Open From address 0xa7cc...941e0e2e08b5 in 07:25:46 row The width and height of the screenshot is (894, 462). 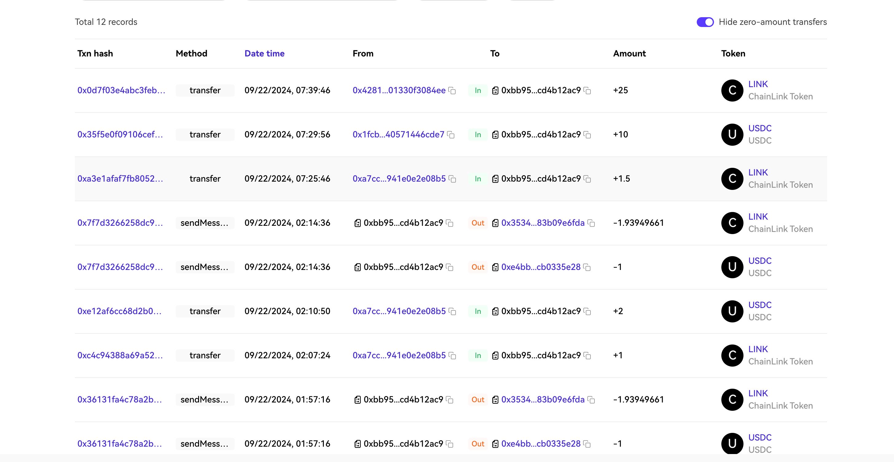click(x=399, y=179)
